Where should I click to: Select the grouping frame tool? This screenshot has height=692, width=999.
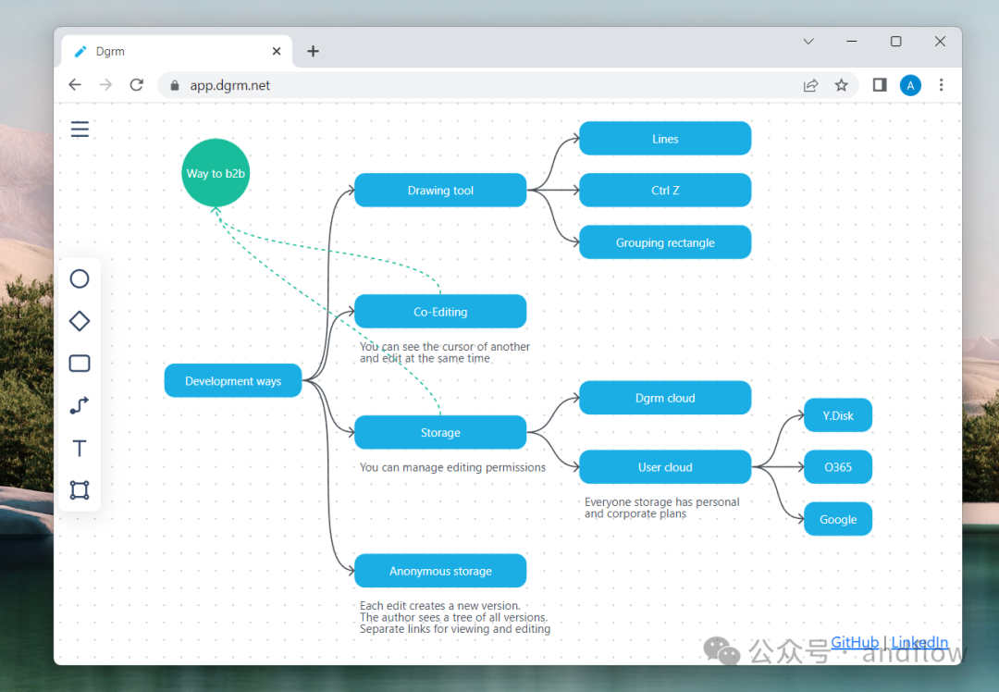(80, 490)
